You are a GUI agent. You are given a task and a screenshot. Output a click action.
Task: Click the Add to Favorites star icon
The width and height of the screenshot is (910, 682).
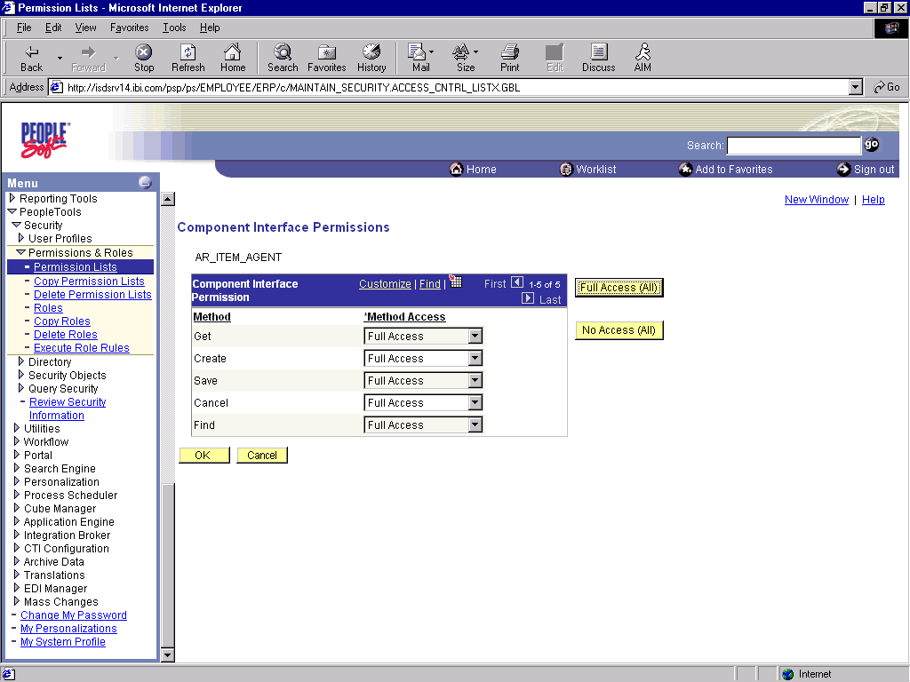click(686, 169)
